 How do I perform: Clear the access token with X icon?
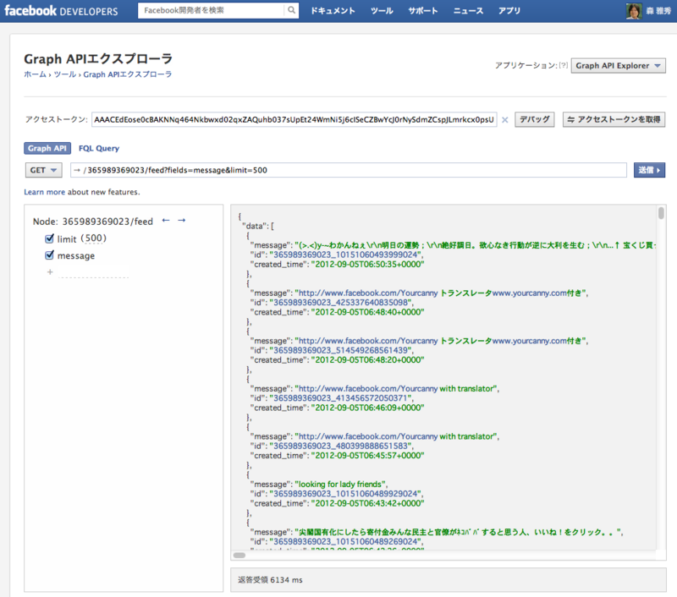tap(504, 120)
